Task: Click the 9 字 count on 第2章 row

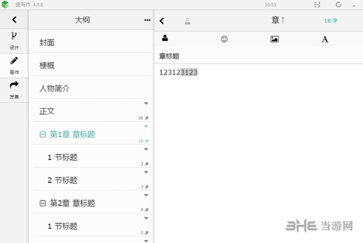Action: 145,210
